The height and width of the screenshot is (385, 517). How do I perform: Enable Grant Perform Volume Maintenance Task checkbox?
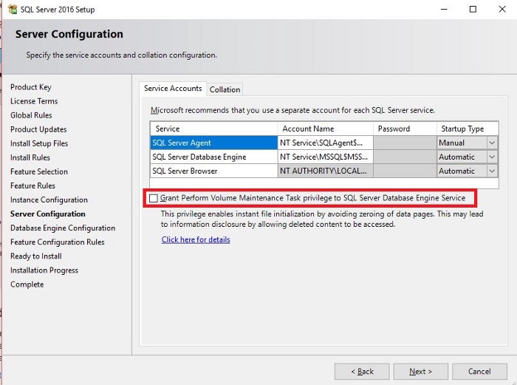point(154,198)
